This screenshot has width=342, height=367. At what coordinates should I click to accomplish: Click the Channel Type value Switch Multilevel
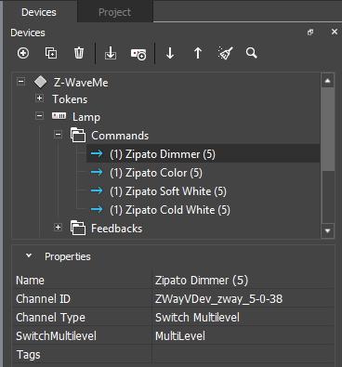pyautogui.click(x=243, y=318)
